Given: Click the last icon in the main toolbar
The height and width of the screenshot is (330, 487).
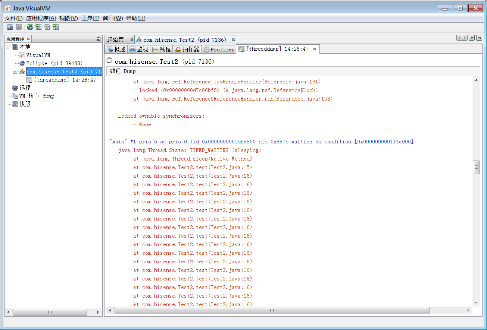Looking at the screenshot, I should click(56, 27).
